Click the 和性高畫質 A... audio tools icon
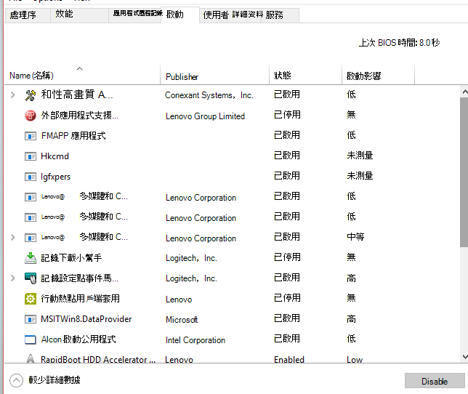Image resolution: width=468 pixels, height=394 pixels. (30, 95)
